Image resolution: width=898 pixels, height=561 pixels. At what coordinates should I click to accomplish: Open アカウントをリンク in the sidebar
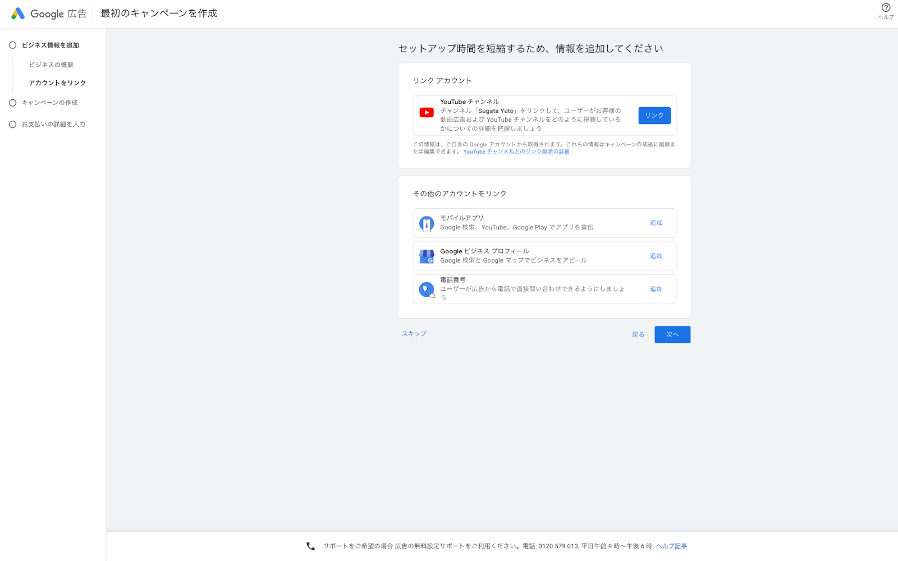point(57,83)
